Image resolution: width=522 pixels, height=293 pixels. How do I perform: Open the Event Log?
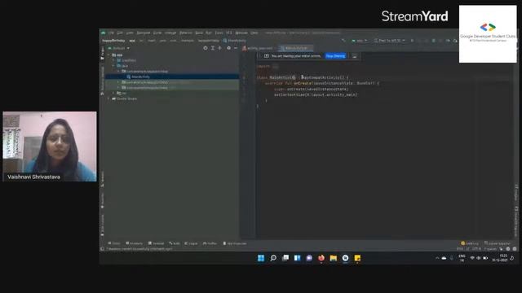[x=470, y=243]
